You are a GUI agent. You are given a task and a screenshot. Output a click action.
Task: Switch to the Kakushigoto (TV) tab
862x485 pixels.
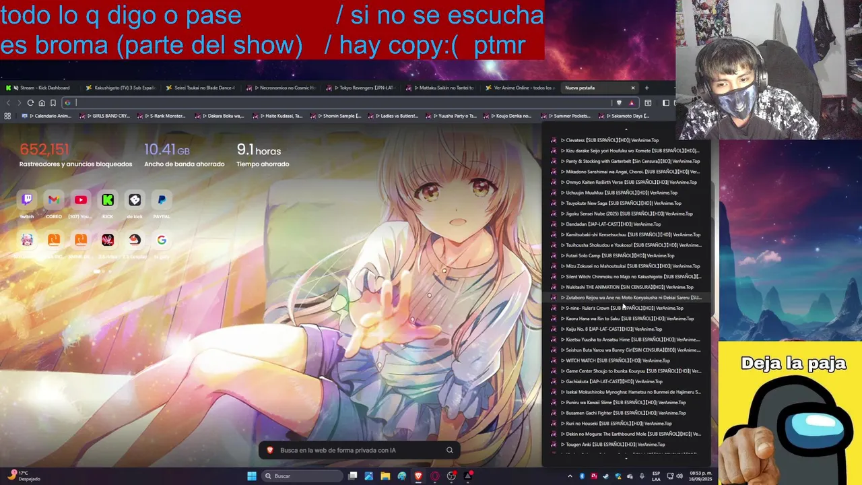[121, 88]
